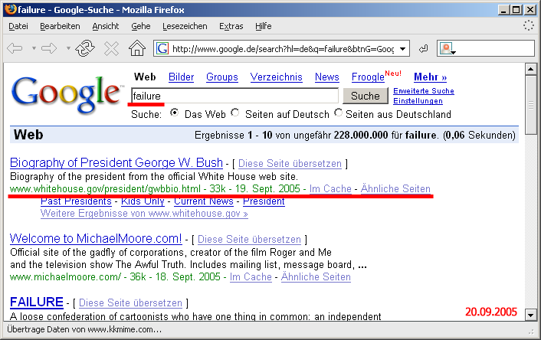Open the Datei menu
This screenshot has width=541, height=340.
18,26
